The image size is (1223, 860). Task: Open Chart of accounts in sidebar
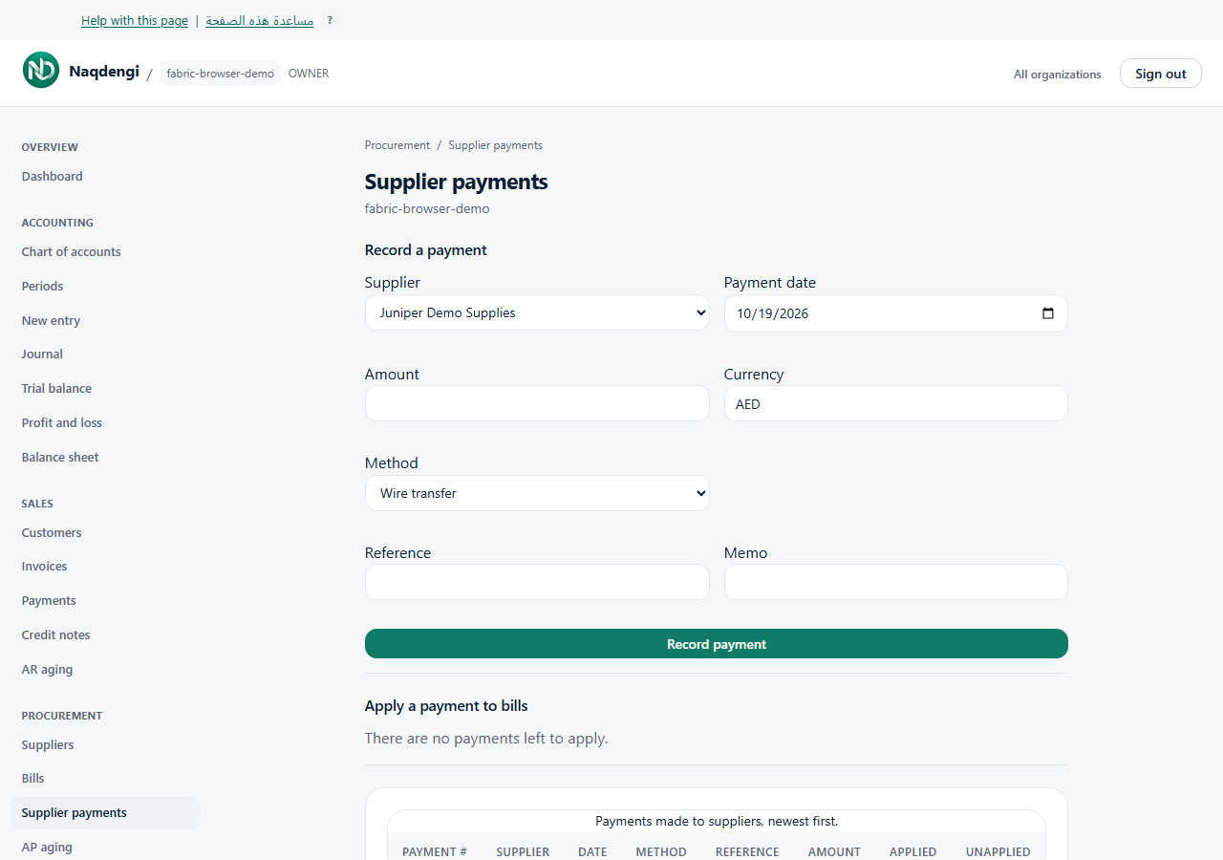tap(72, 252)
